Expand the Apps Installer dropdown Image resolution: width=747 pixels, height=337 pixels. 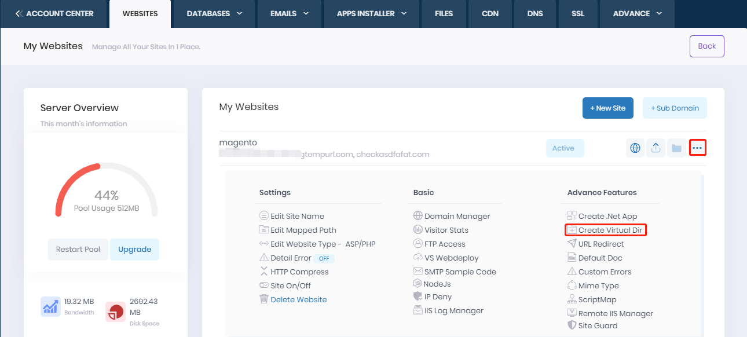tap(372, 13)
